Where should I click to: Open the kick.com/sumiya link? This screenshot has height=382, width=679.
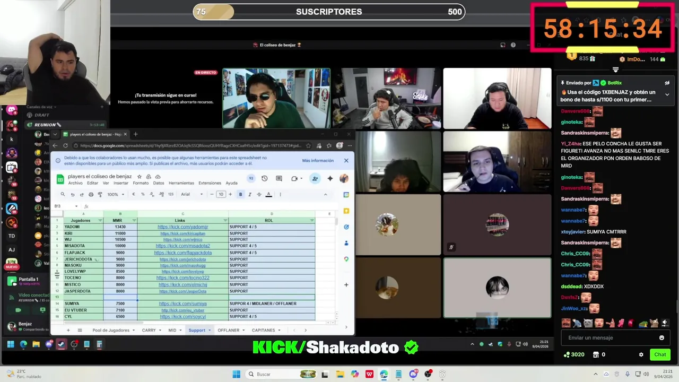coord(183,303)
